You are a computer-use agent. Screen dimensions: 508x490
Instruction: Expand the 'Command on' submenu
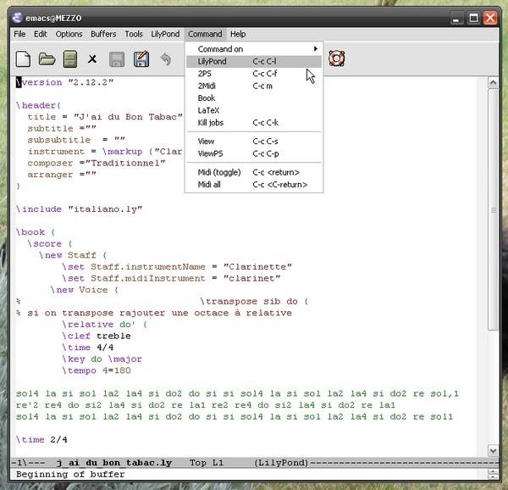[x=254, y=49]
